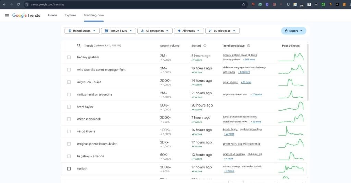The image size is (351, 183).
Task: Click 'senator mitch mcconnell news' link
Action: (240, 117)
